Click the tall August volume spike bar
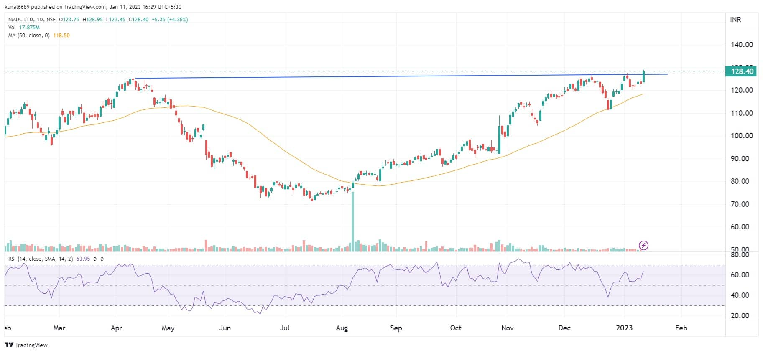Screen dimensions: 763x353 pos(353,221)
